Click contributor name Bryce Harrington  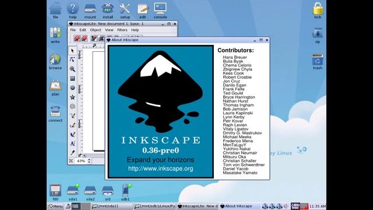(x=239, y=97)
